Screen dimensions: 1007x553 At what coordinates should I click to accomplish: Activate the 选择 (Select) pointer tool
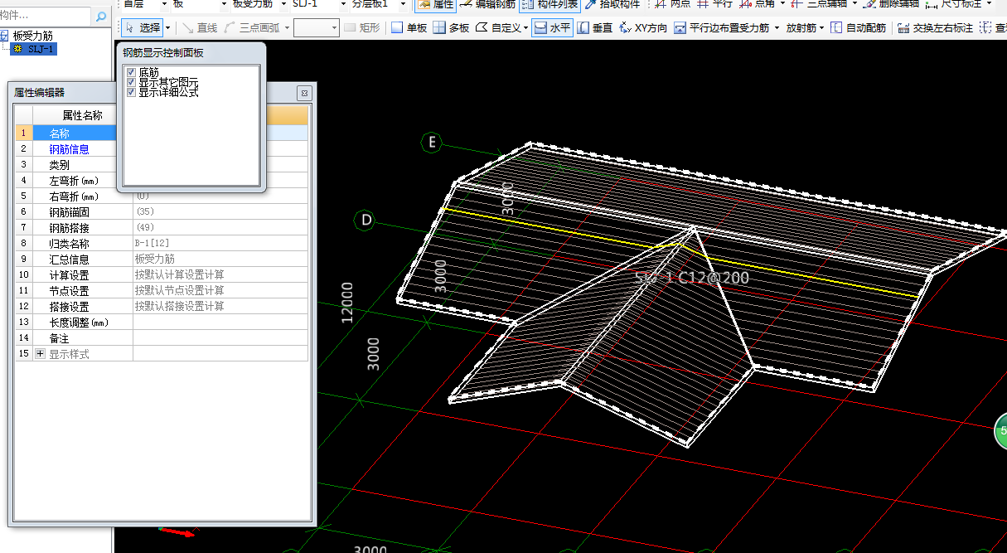tap(143, 28)
